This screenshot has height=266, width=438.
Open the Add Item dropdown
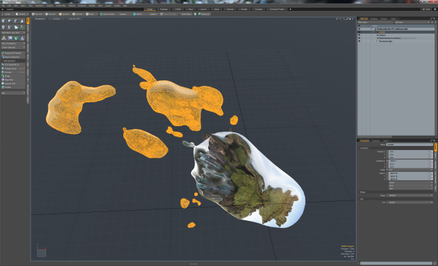[412, 23]
